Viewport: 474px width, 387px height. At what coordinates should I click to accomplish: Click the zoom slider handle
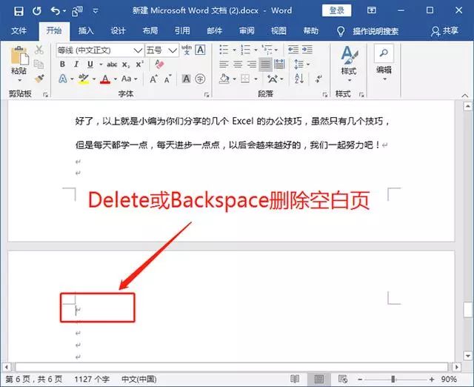[x=393, y=379]
